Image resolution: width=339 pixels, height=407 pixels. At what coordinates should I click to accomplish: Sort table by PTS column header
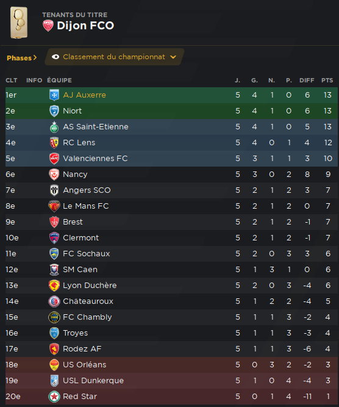point(327,81)
